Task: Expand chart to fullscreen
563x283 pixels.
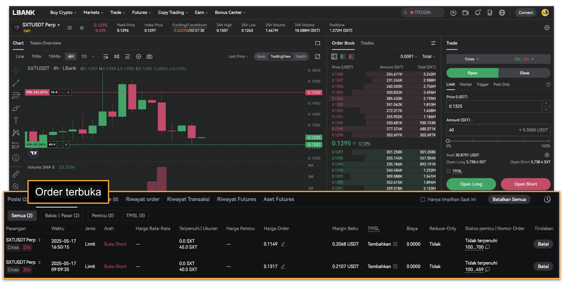Action: 318,57
